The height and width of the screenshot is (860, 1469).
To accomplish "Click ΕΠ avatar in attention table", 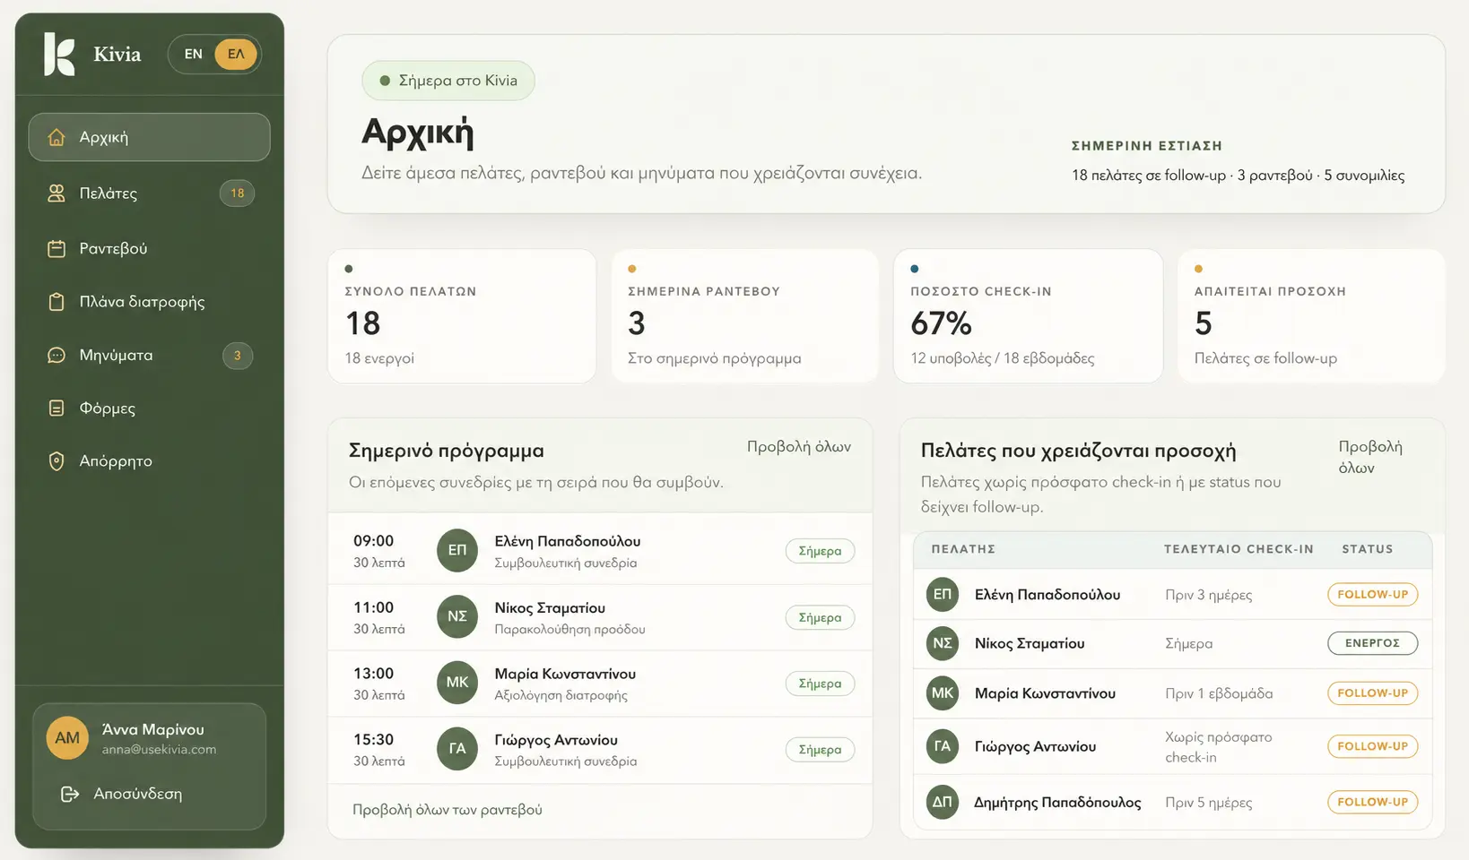I will pyautogui.click(x=943, y=594).
